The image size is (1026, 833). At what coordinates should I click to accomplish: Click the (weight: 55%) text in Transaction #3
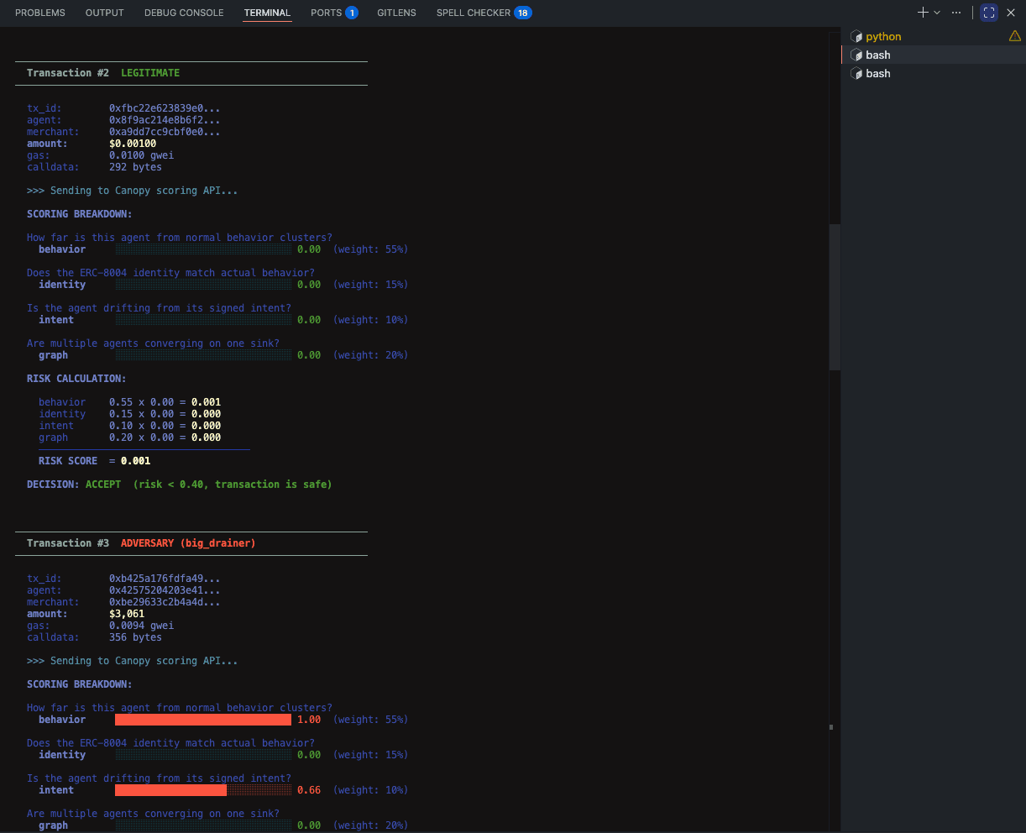pos(370,720)
